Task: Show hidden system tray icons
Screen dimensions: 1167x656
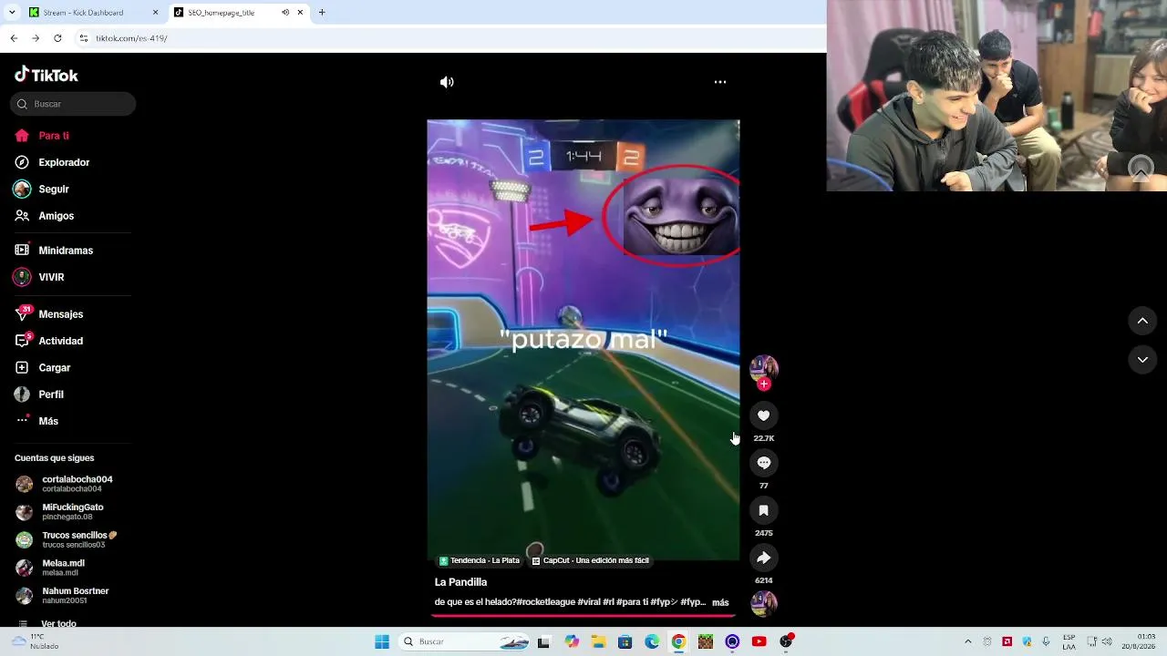Action: [968, 641]
